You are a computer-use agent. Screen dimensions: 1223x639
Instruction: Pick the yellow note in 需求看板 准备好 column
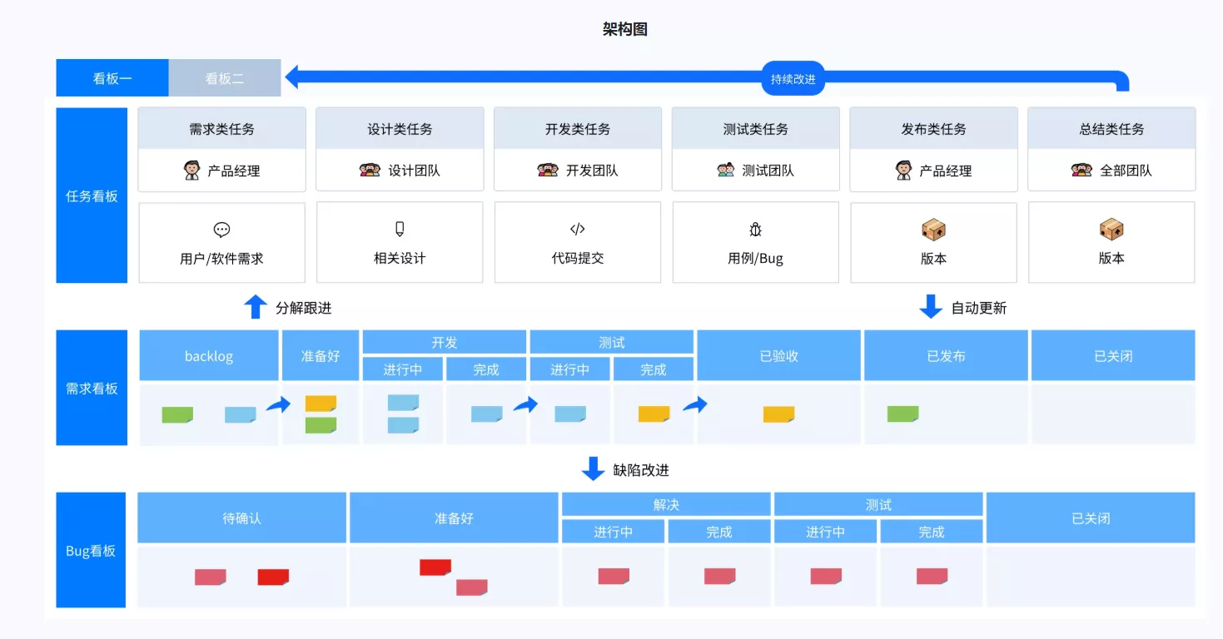[x=321, y=404]
